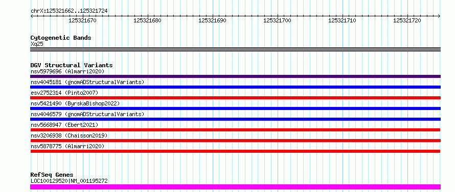Click ruler position 125321710
This screenshot has width=455, height=192.
pyautogui.click(x=343, y=20)
